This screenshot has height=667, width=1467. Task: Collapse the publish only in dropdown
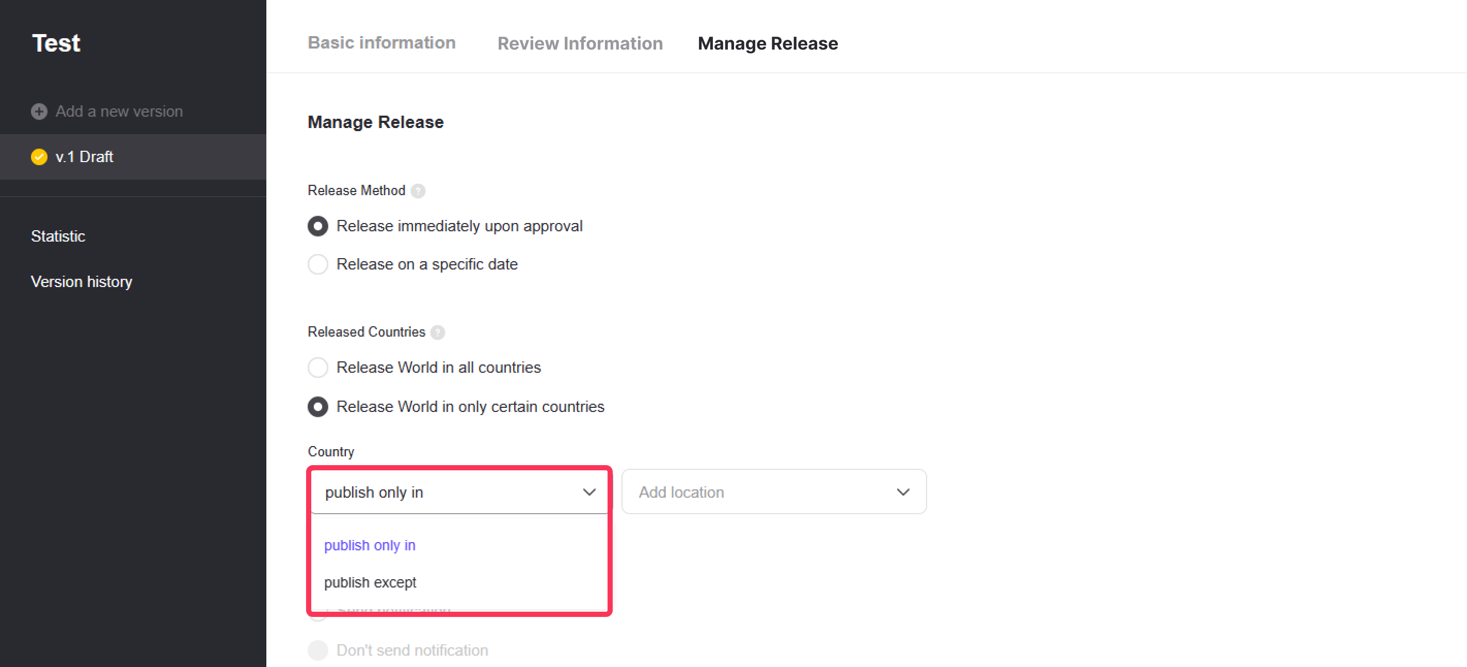click(x=458, y=491)
